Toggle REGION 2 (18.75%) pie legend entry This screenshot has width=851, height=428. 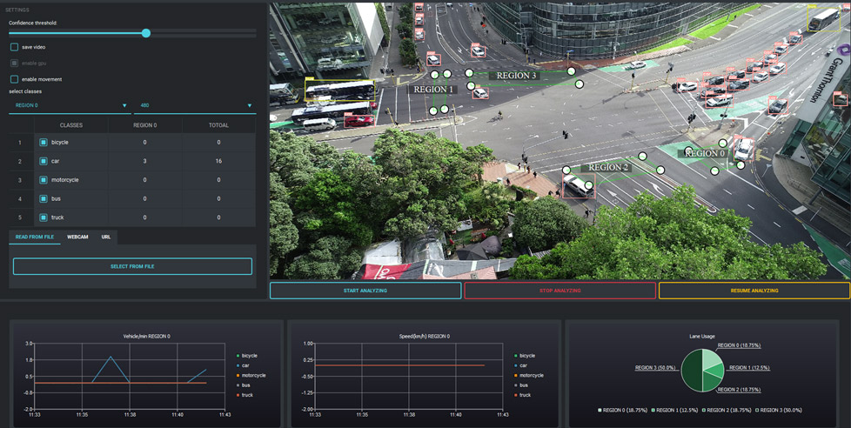click(x=727, y=410)
